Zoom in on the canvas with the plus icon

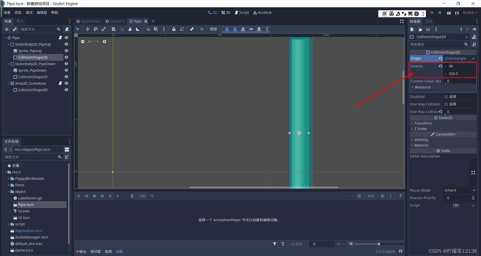point(104,42)
